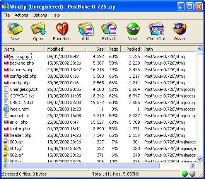Click the ChangeLog.txt notepad icon
The image size is (205, 179).
tap(6, 89)
